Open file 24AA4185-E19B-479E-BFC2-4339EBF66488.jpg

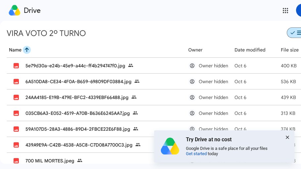coord(77,97)
